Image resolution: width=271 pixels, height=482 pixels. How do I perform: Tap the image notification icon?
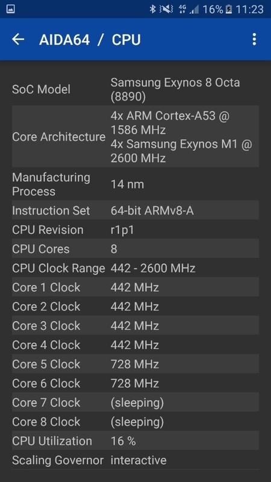10,9
